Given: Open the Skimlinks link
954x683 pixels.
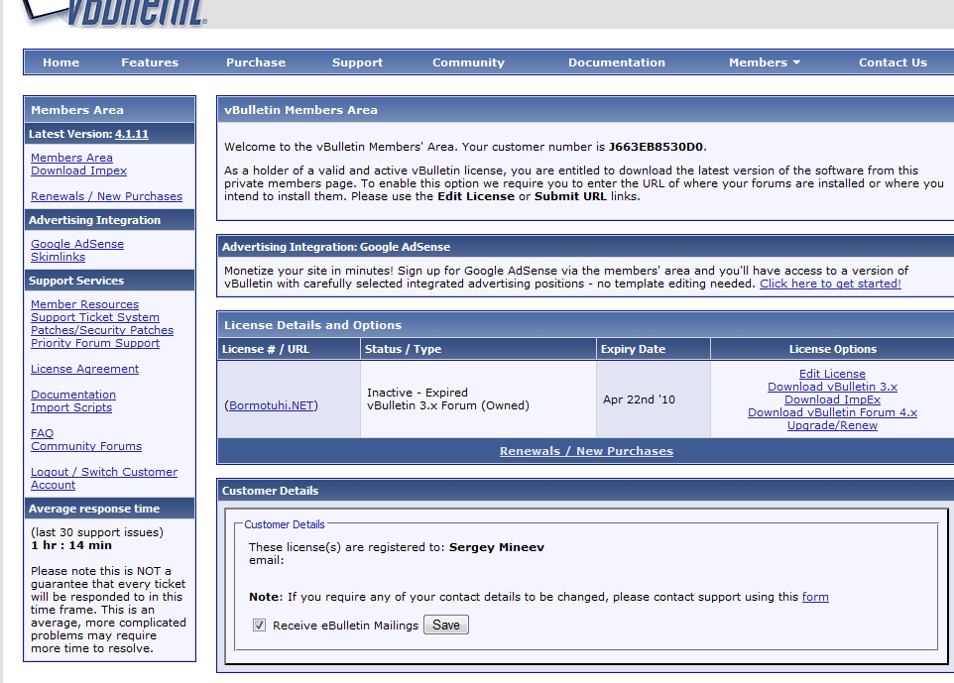Looking at the screenshot, I should (58, 257).
